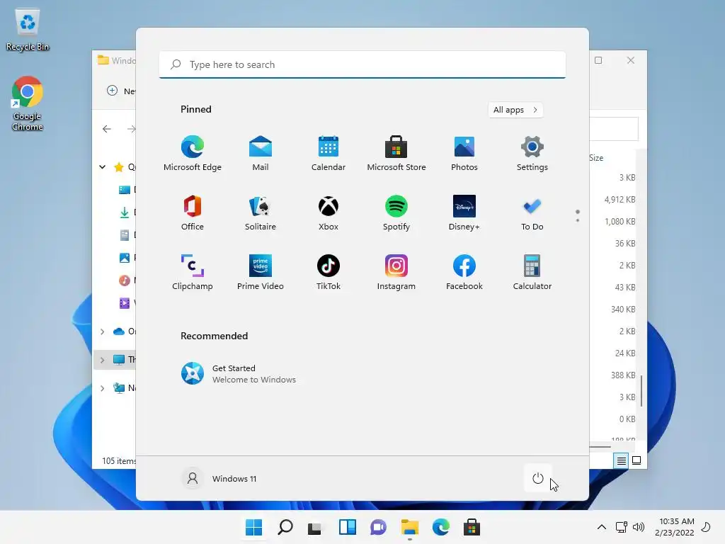Viewport: 725px width, 544px height.
Task: Open Widgets from the taskbar
Action: [347, 527]
